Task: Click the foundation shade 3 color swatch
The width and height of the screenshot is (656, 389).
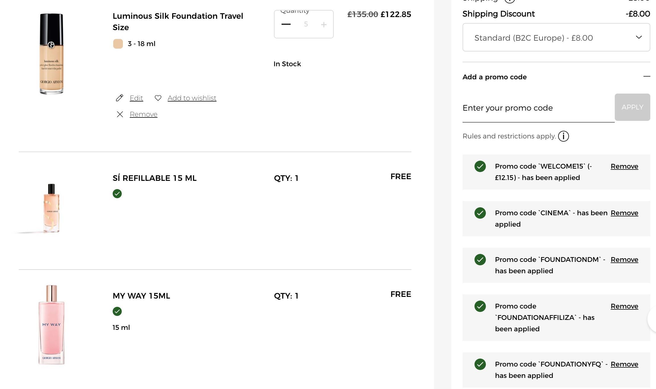Action: 118,44
